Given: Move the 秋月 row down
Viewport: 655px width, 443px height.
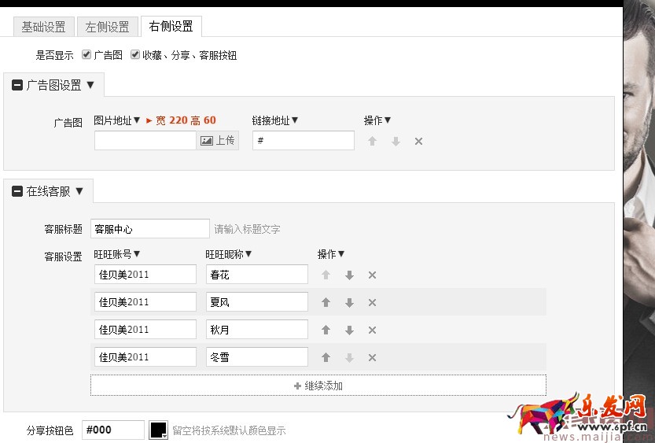Looking at the screenshot, I should 349,330.
